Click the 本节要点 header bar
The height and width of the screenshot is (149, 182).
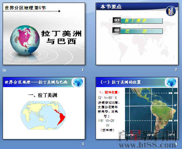tap(137, 7)
